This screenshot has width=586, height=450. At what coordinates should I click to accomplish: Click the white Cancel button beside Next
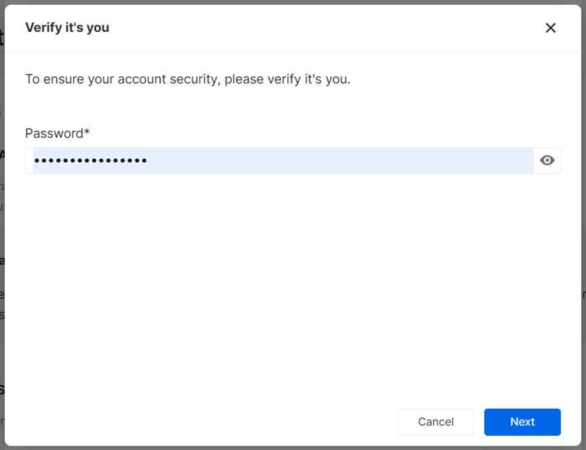coord(436,422)
